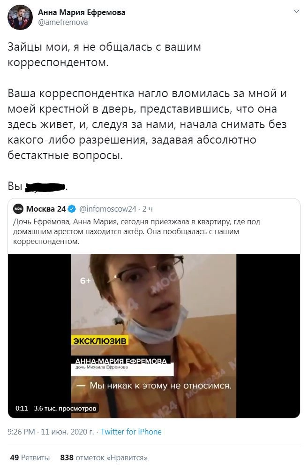The width and height of the screenshot is (308, 465).
Task: Open the quoted Москва 24 account name
Action: click(46, 209)
